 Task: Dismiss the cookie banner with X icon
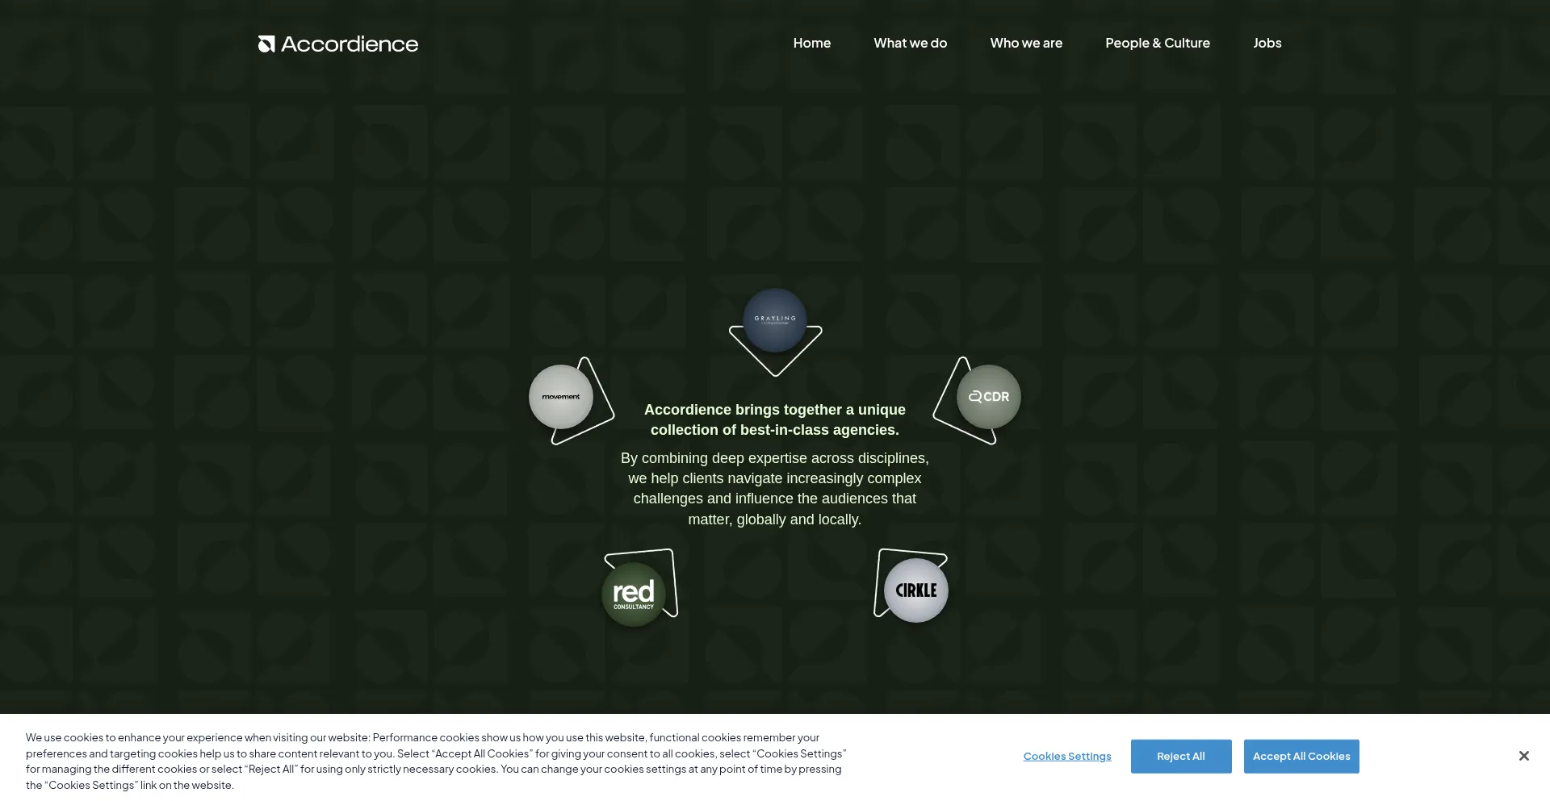click(1523, 756)
